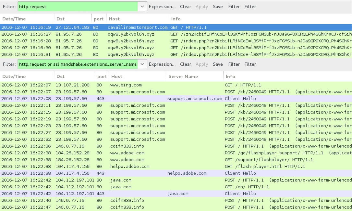Click the IP address 27.121.64.183

tap(73, 27)
